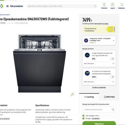
Task: Open the Produktdatablad link
Action: point(89,31)
